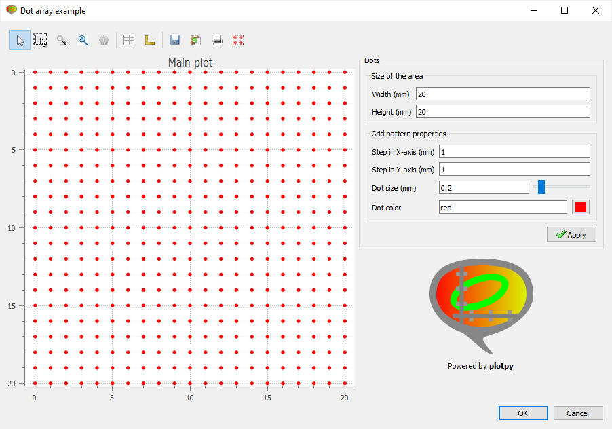
Task: Click the auto-scale magnifier icon
Action: pos(83,40)
